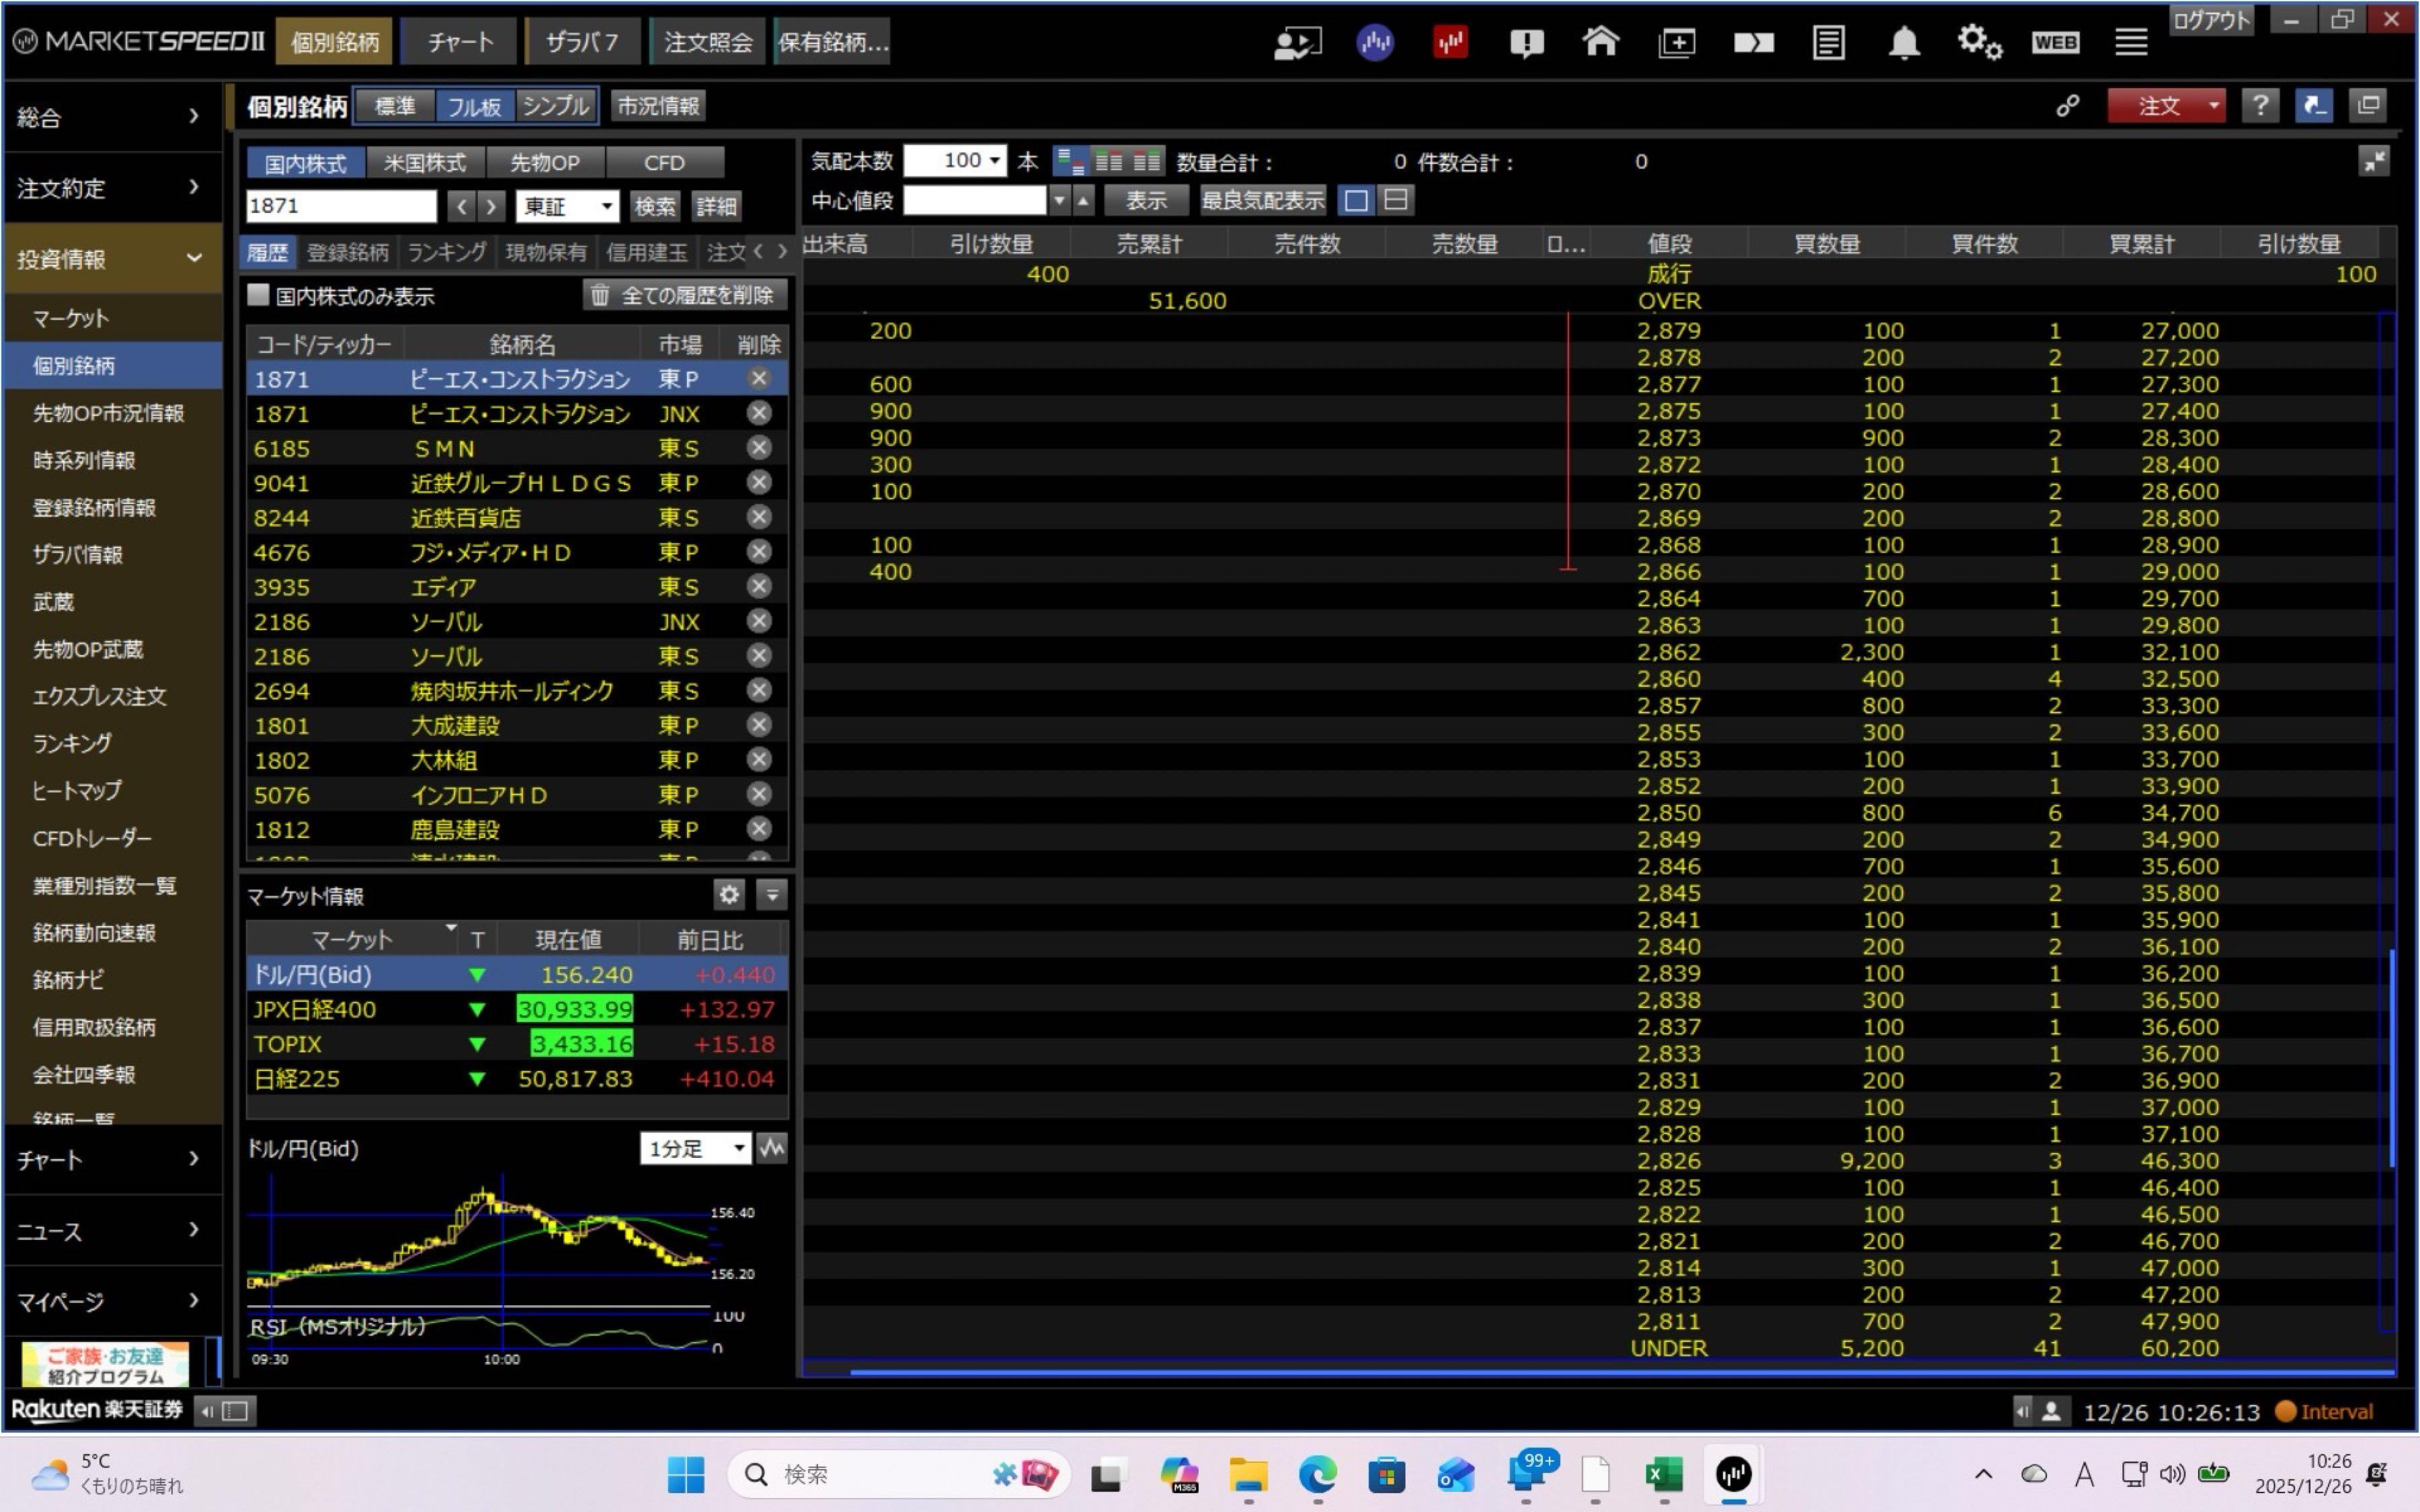2420x1512 pixels.
Task: Click the WEB icon in toolbar
Action: (2055, 42)
